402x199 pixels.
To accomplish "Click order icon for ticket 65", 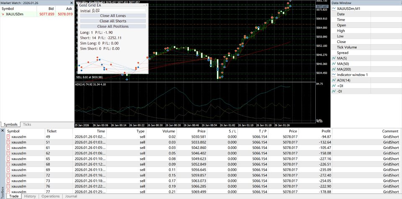I will 8,159.
